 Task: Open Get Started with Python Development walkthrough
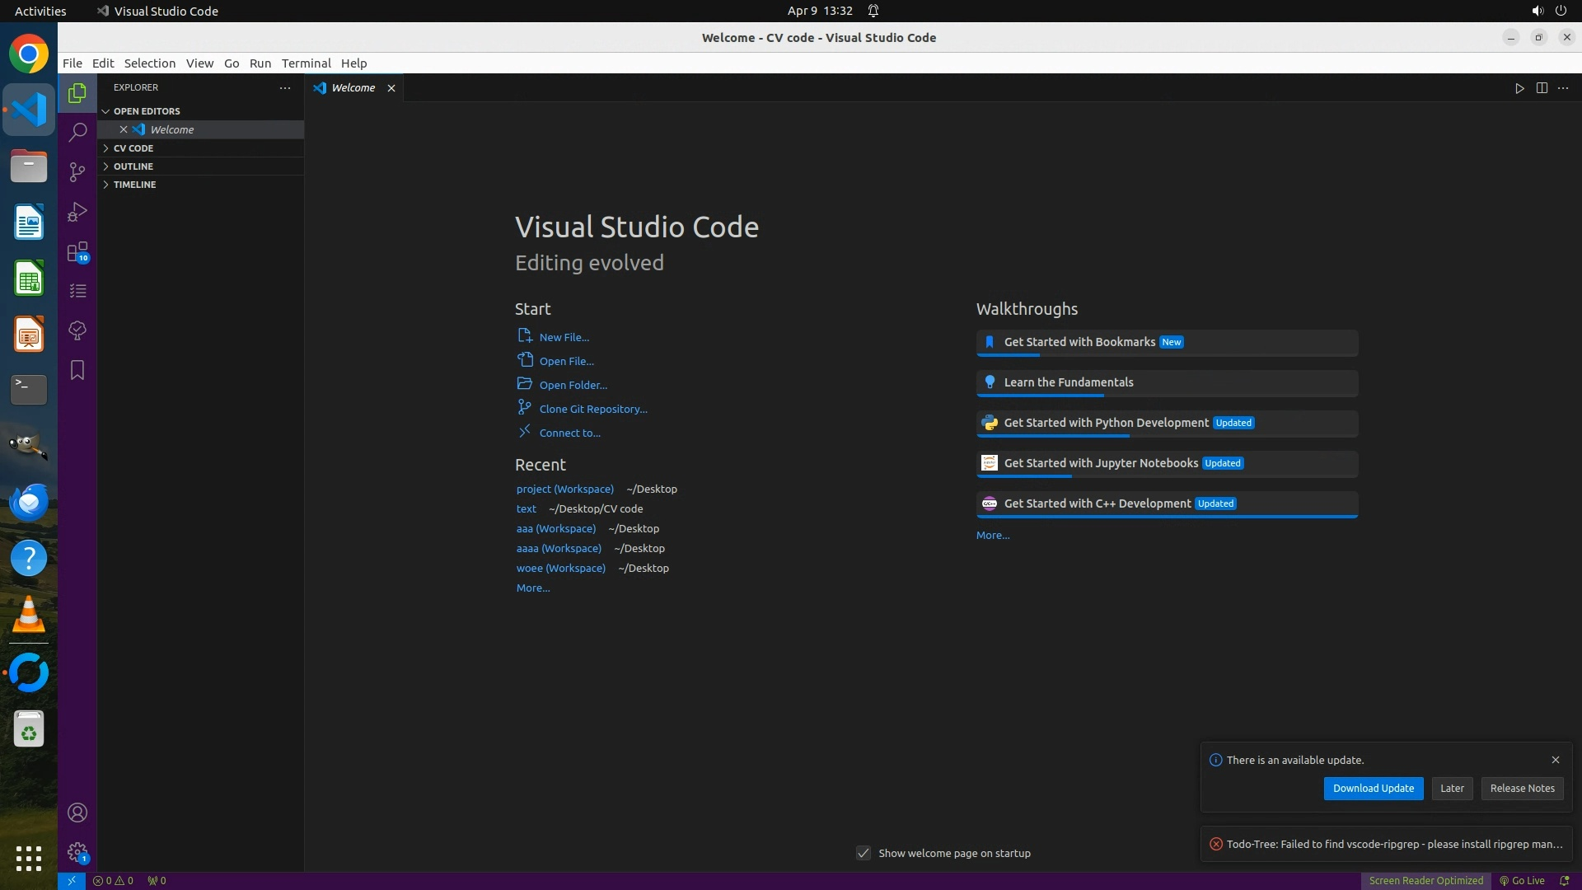point(1106,423)
